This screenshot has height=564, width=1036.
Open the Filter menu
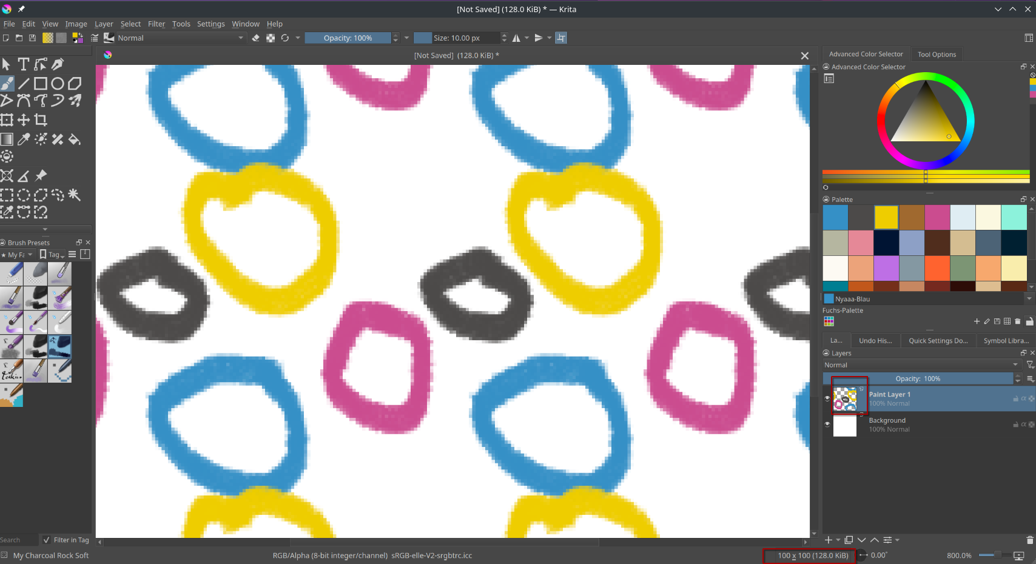pyautogui.click(x=156, y=24)
